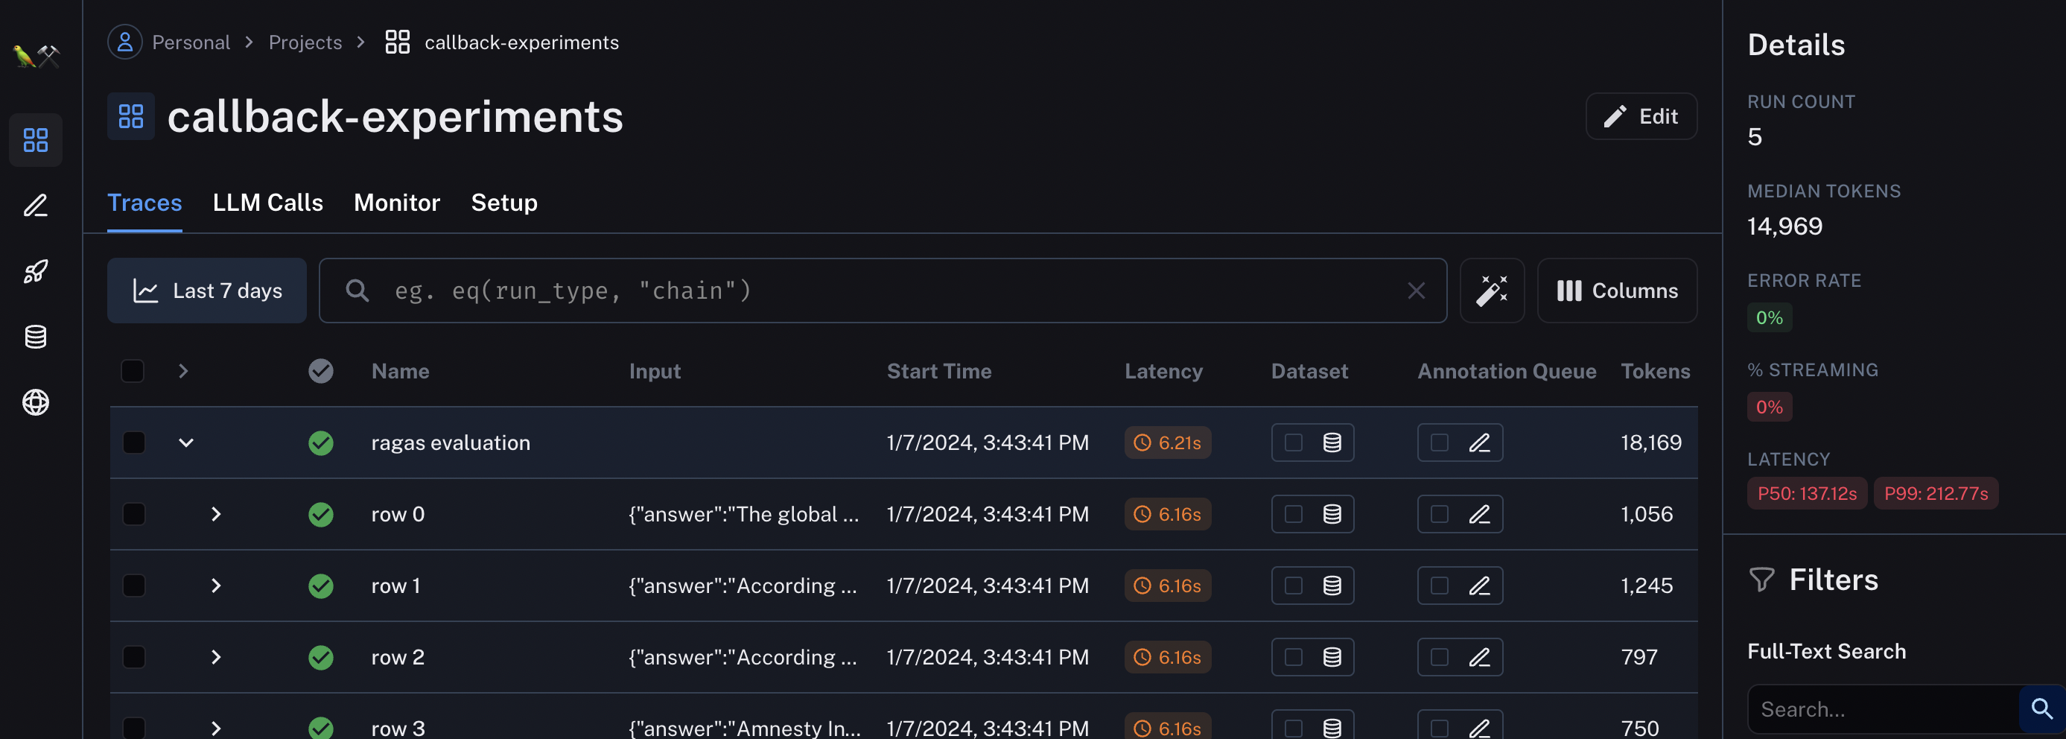Open the Last 7 days time range dropdown
This screenshot has height=739, width=2066.
coord(207,291)
